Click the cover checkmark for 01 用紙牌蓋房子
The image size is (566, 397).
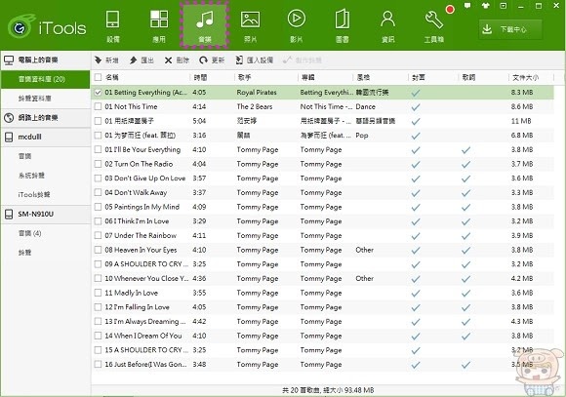pos(416,121)
